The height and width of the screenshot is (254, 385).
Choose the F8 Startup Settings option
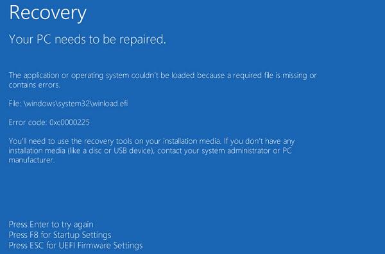(x=60, y=235)
